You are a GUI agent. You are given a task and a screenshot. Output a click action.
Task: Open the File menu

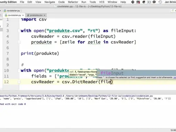[x=22, y=2]
